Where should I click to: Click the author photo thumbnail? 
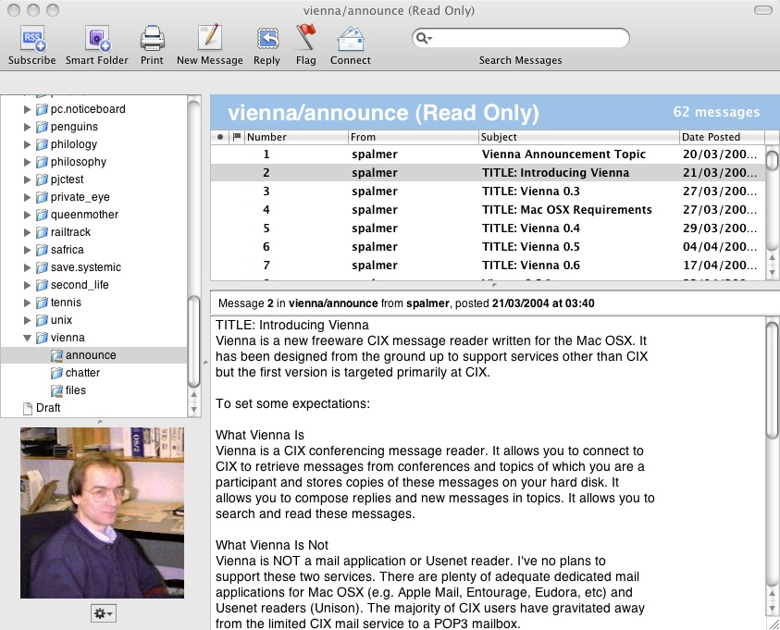pos(102,513)
